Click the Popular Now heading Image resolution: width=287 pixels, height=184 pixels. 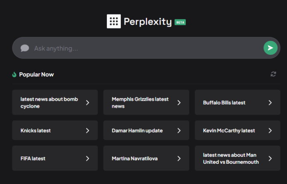pos(36,75)
